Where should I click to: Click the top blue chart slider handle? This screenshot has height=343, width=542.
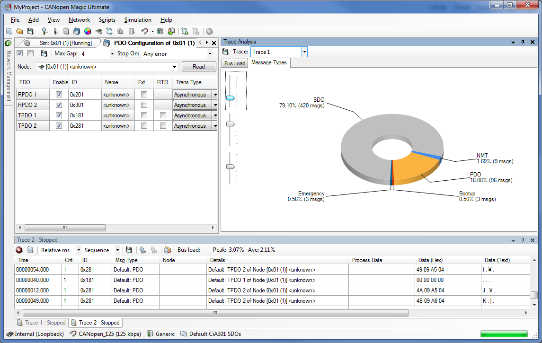point(231,98)
